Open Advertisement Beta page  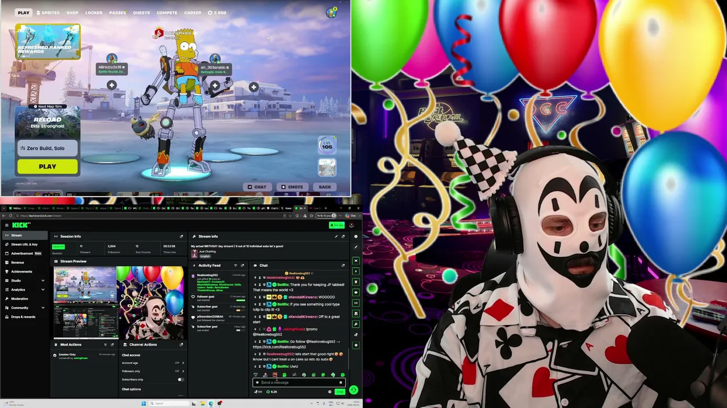pos(26,253)
